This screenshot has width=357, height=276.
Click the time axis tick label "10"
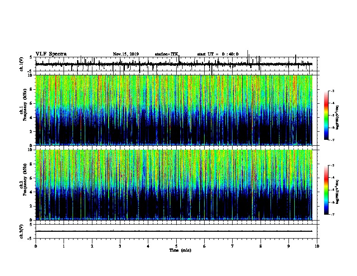[317, 246]
